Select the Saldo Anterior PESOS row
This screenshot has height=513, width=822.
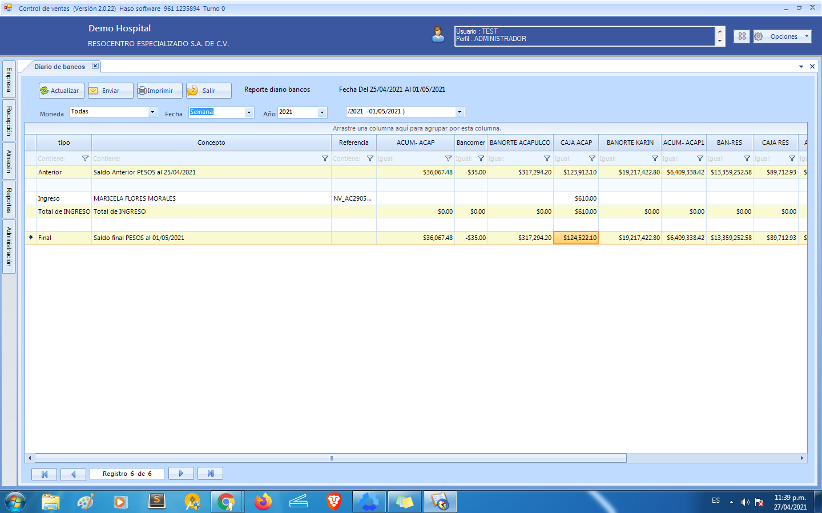(x=416, y=172)
